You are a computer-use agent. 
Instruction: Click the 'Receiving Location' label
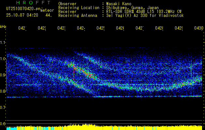(79, 8)
